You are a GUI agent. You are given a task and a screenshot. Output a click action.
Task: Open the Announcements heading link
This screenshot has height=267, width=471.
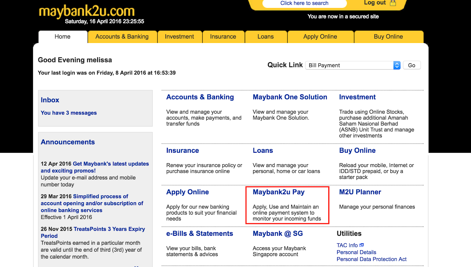coord(68,142)
